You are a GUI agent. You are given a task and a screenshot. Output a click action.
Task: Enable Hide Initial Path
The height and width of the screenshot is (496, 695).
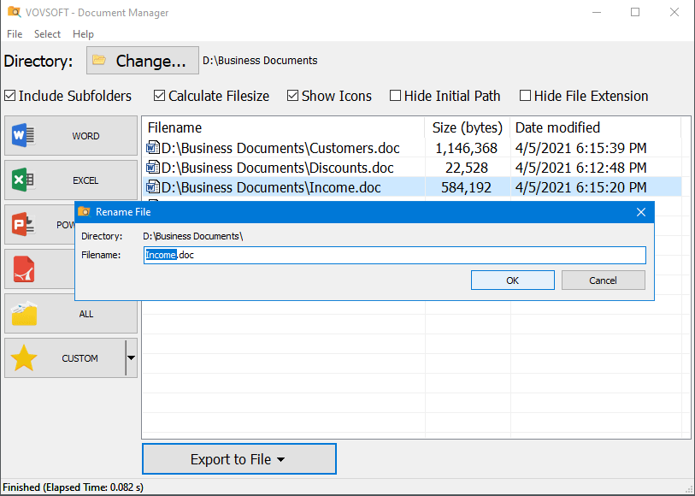pos(396,96)
